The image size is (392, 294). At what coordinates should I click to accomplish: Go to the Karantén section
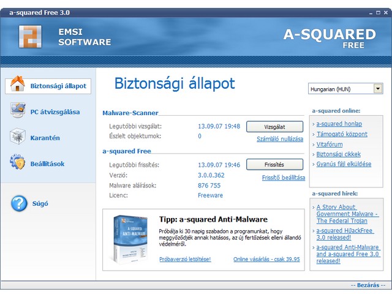point(45,138)
